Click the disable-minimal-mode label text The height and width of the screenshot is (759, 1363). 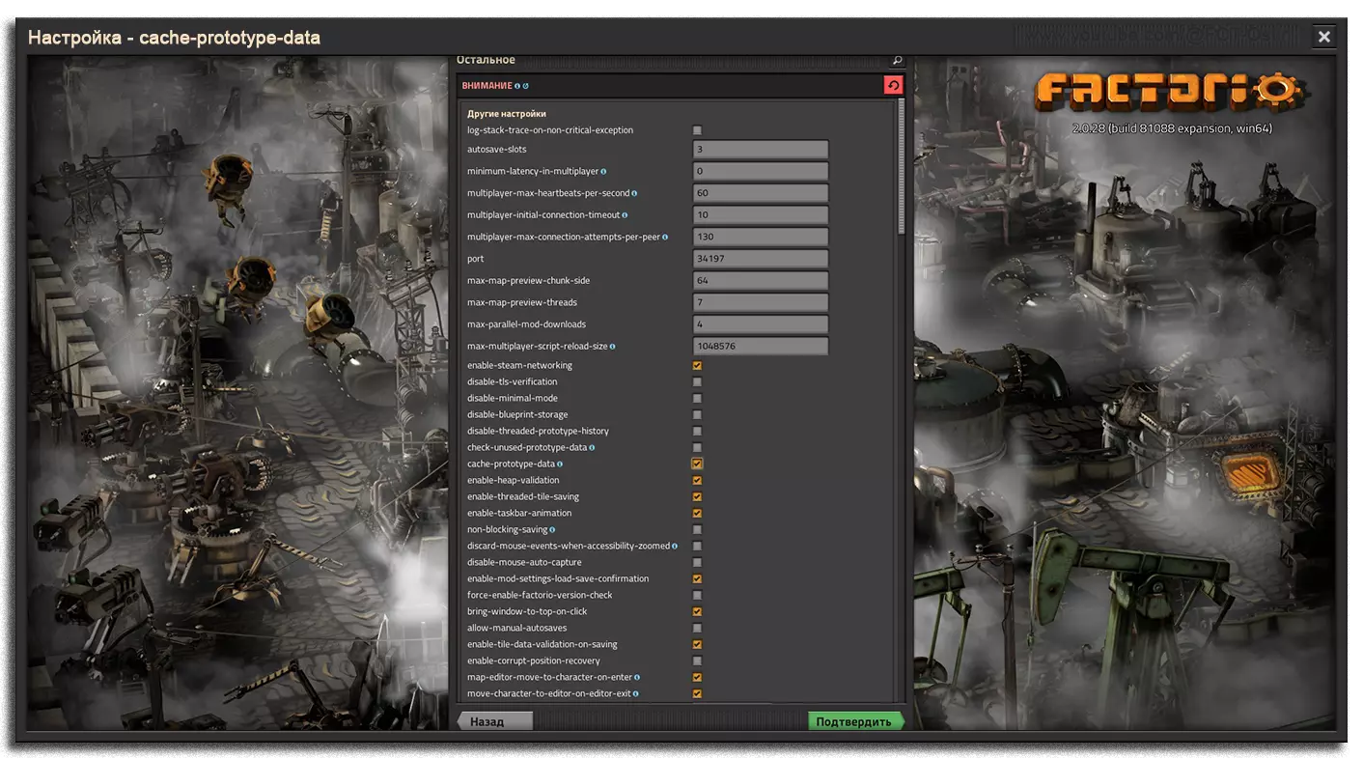(513, 399)
